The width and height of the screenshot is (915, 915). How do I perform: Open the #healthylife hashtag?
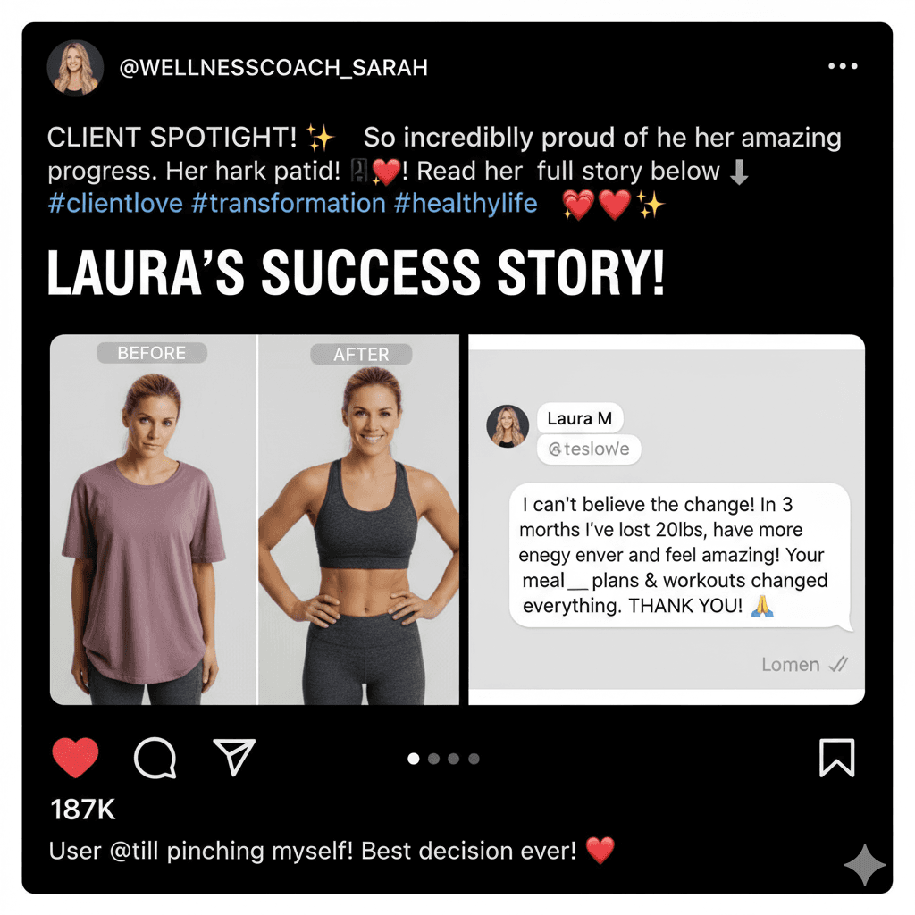point(466,204)
